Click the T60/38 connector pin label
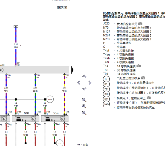Viewport: 165px width, 146px height. 38,76
